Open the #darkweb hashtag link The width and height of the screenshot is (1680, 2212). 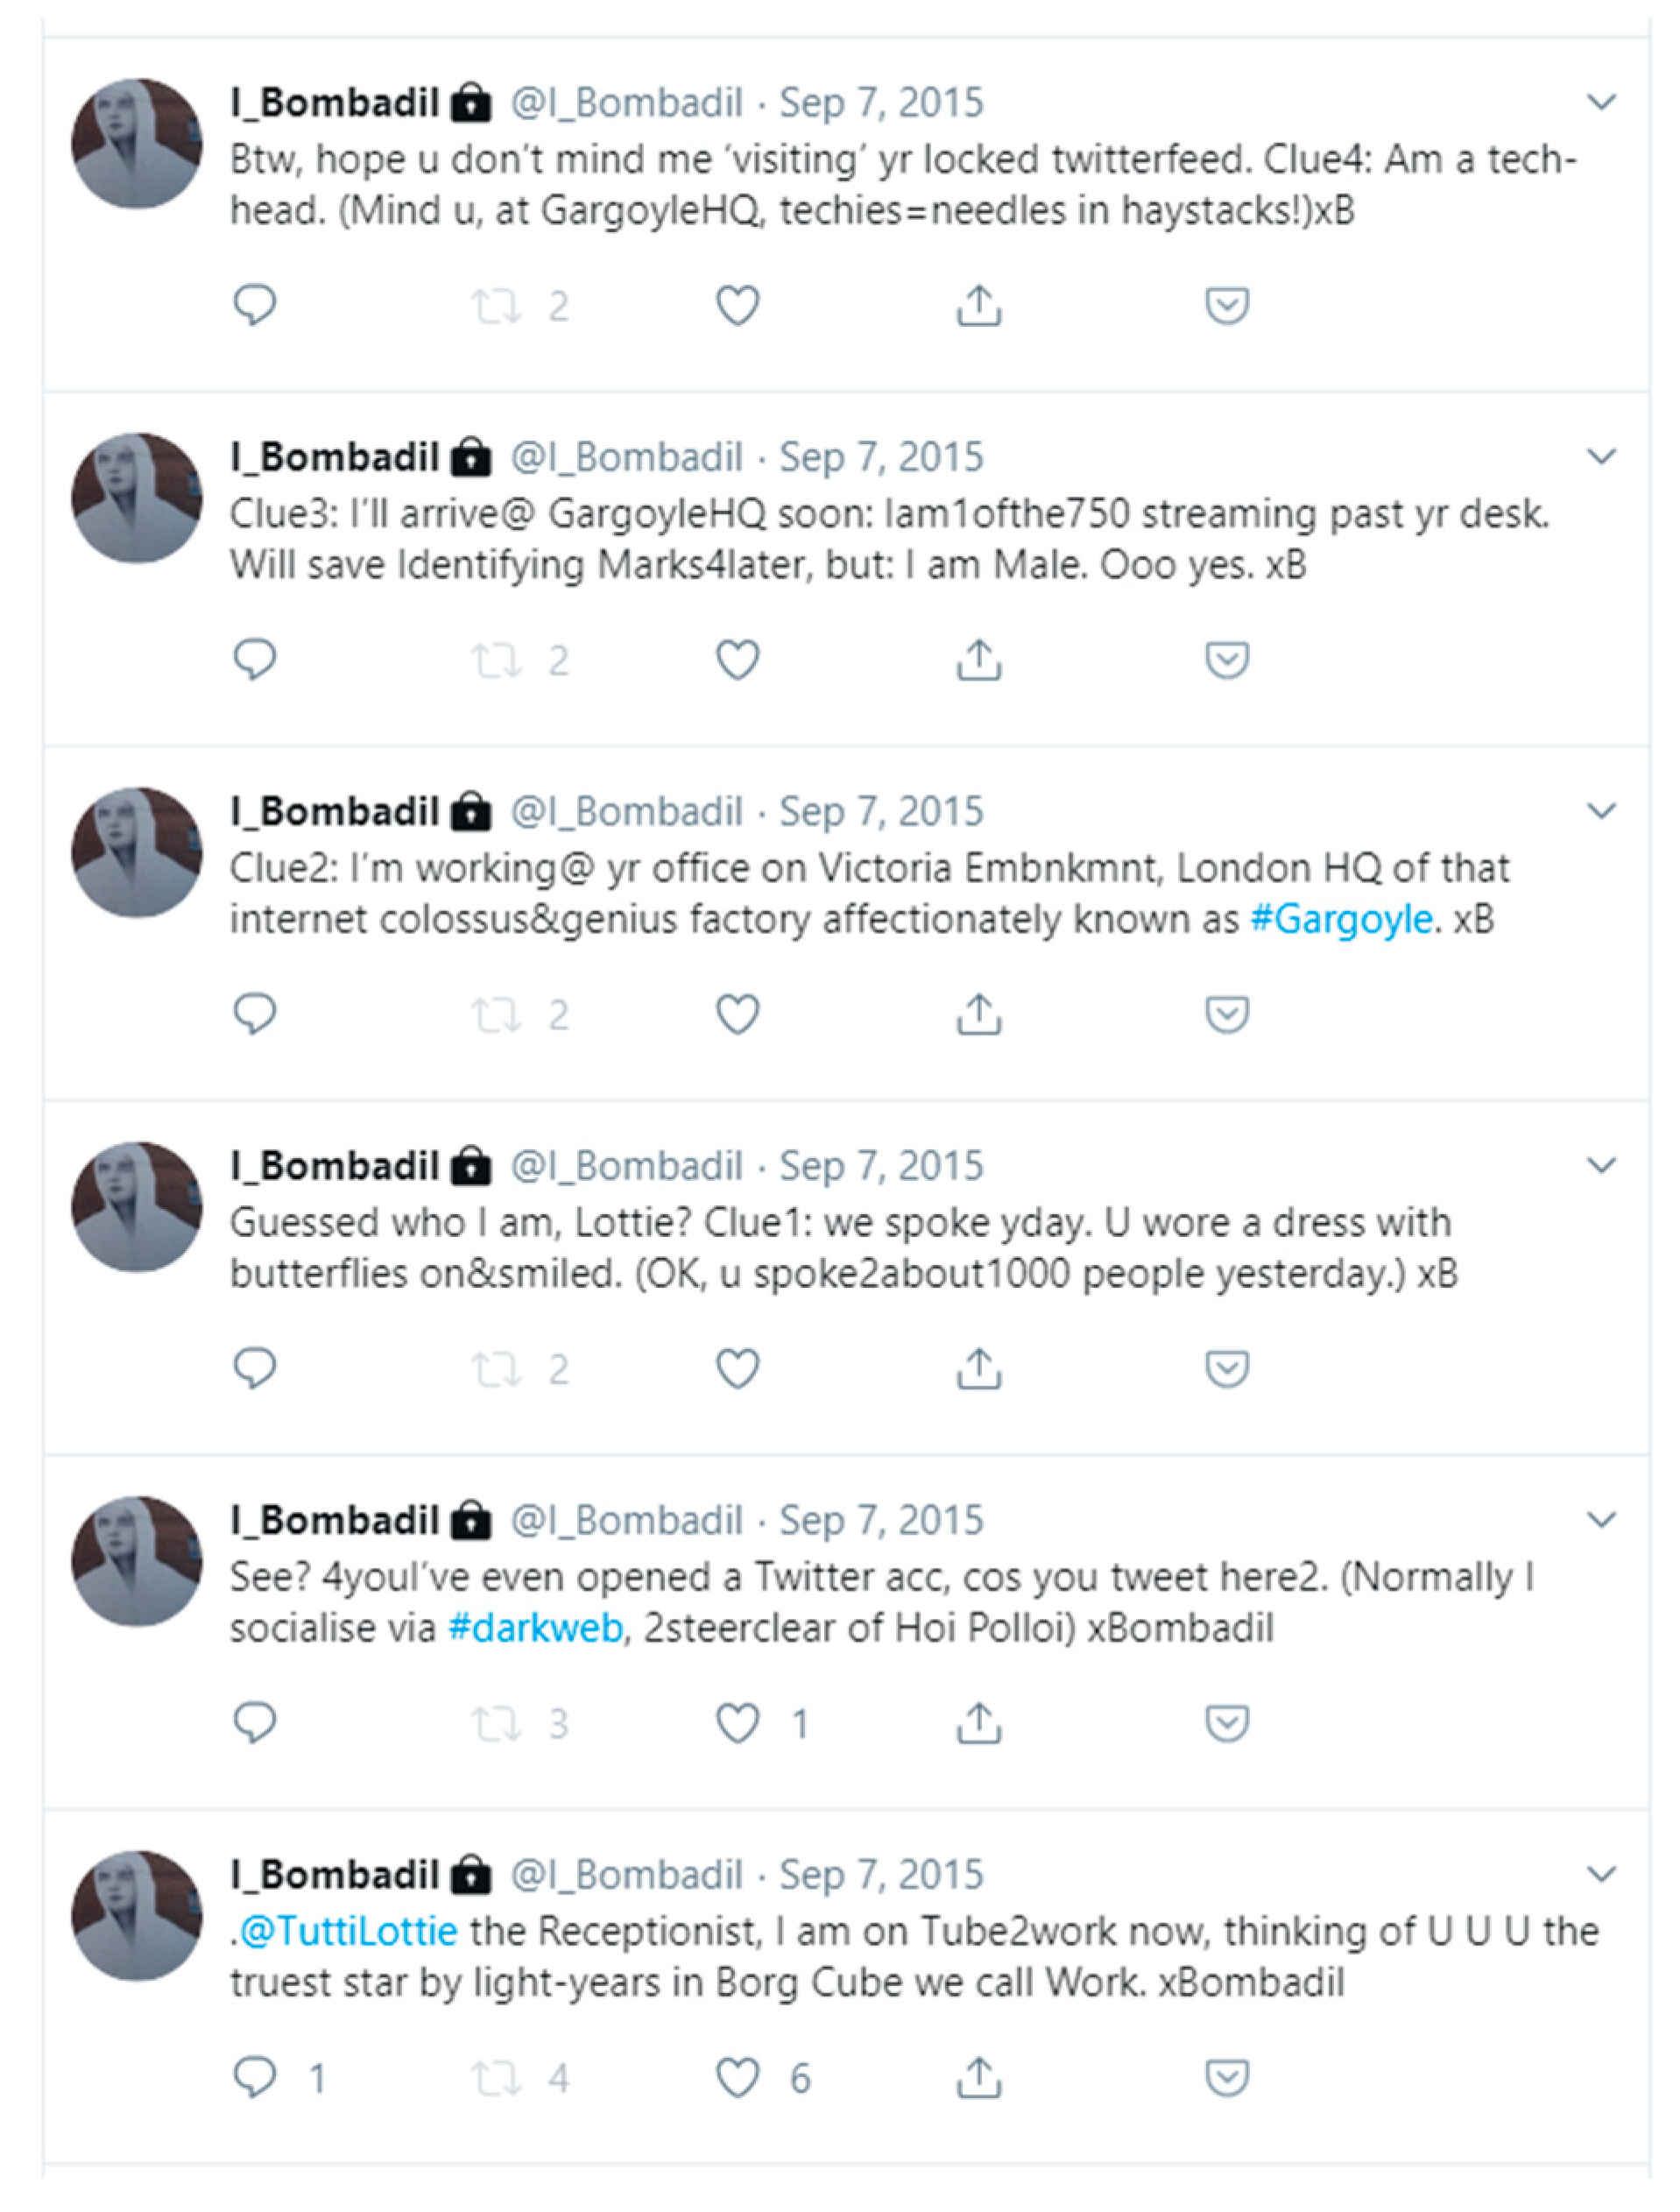click(x=536, y=1628)
